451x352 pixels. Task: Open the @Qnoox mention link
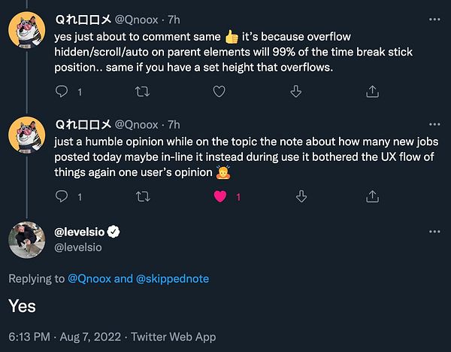coord(90,279)
